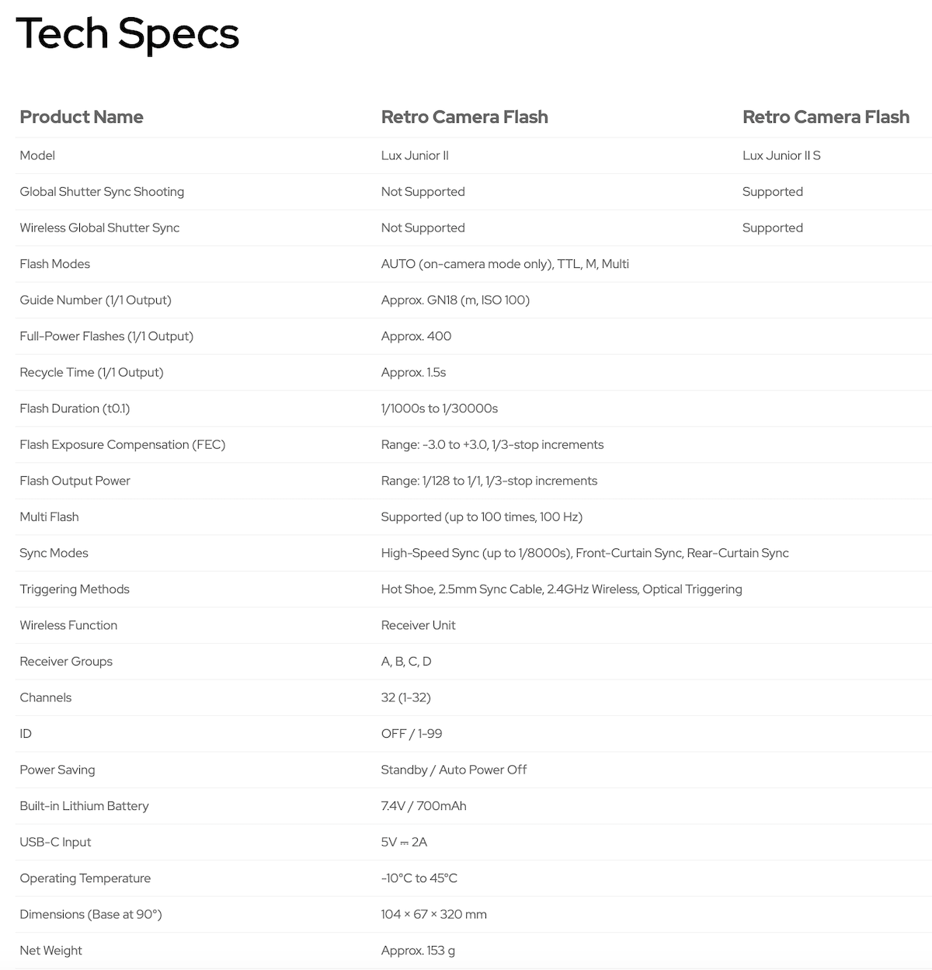
Task: Click the Lux Junior II model name
Action: (415, 155)
